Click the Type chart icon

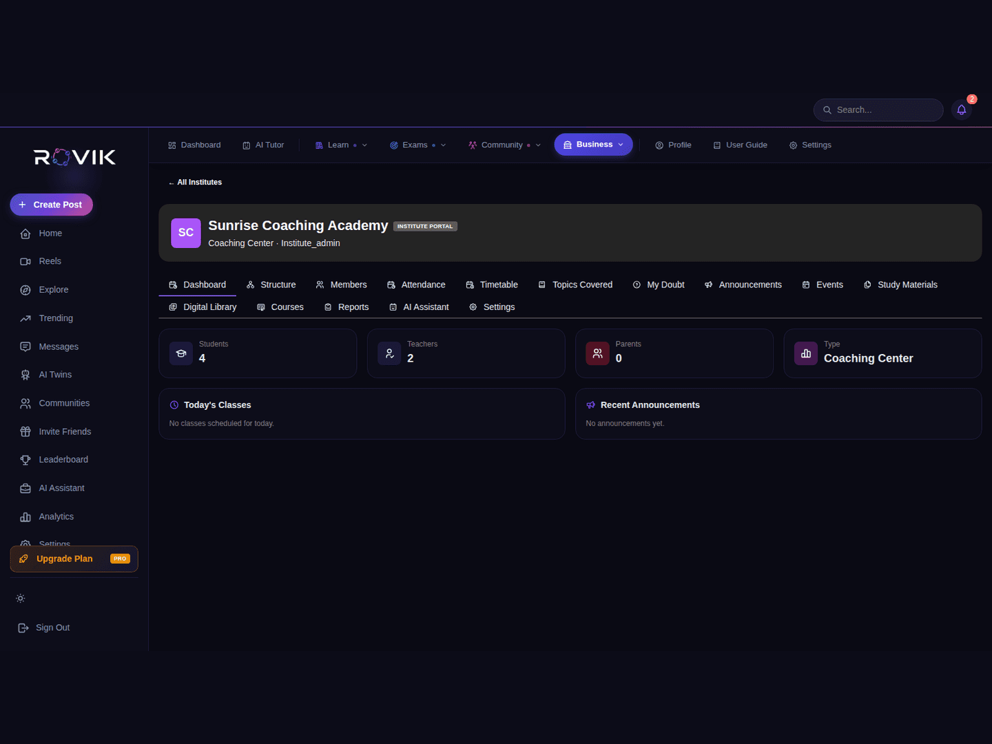pos(806,353)
